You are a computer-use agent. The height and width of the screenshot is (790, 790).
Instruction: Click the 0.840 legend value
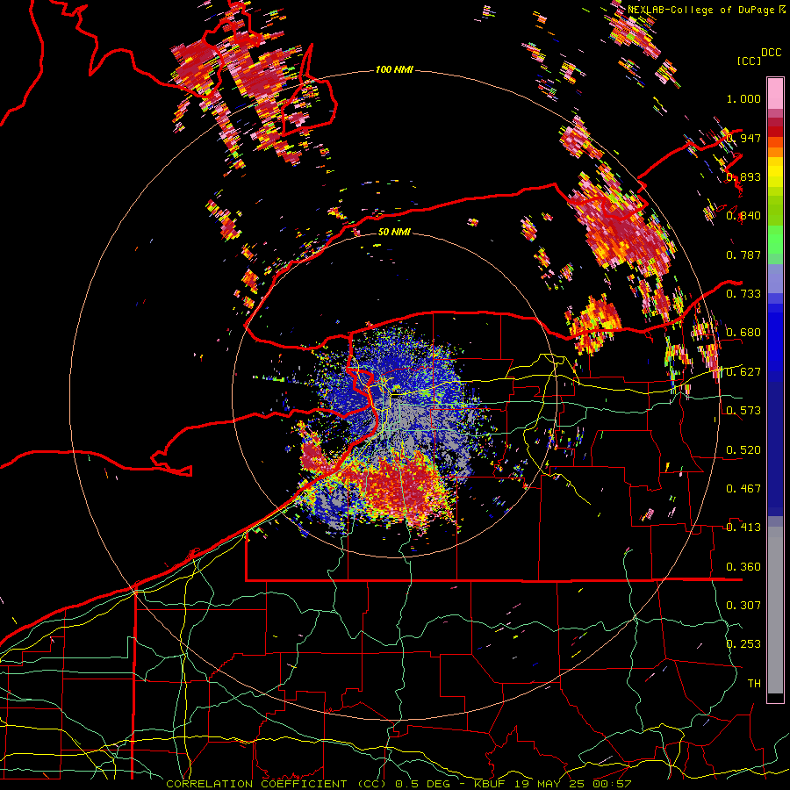[x=743, y=216]
